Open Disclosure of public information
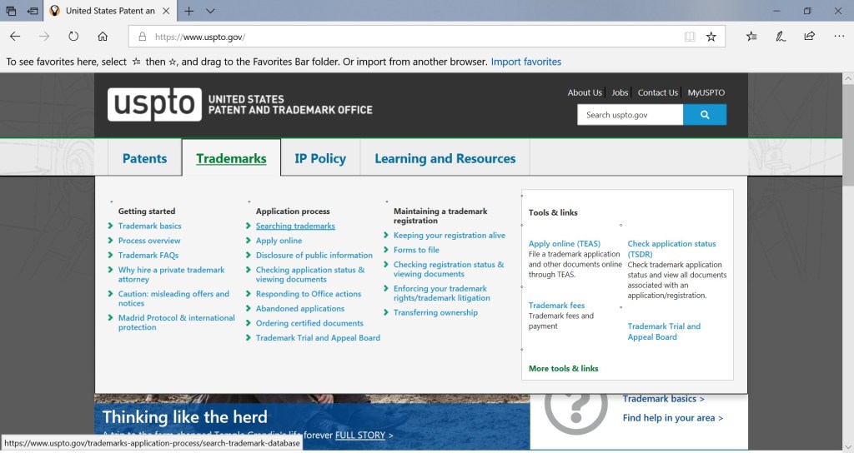The height and width of the screenshot is (453, 854). 314,255
